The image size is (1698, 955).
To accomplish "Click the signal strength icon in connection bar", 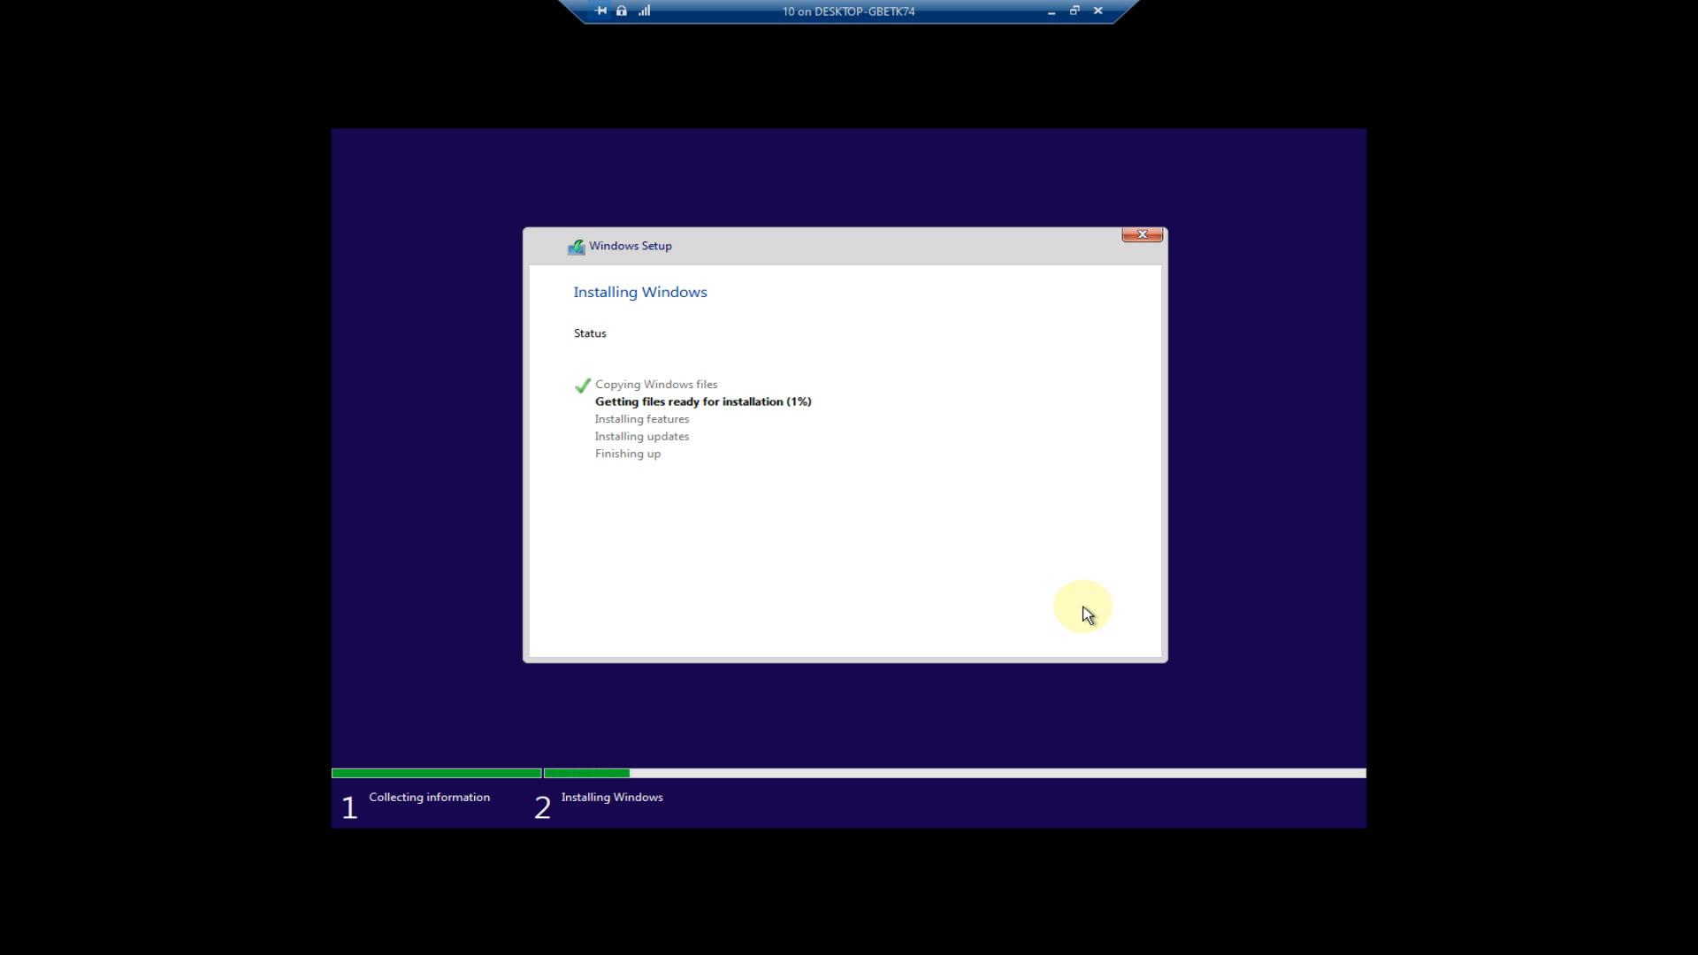I will click(645, 11).
